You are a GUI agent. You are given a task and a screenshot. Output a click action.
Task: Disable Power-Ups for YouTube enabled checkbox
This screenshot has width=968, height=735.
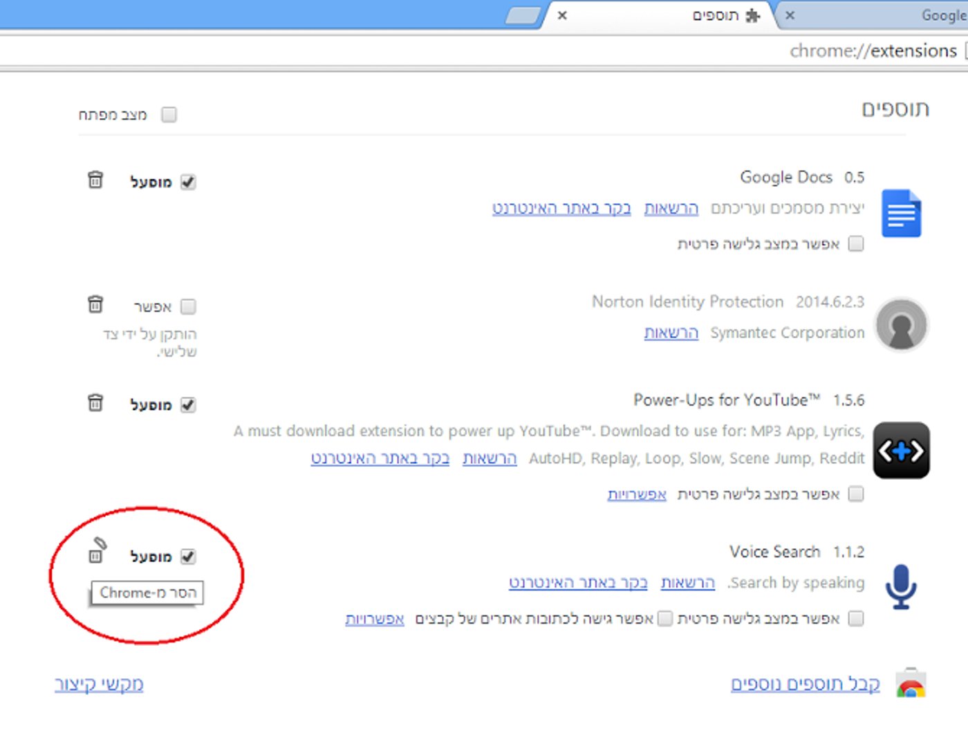click(188, 404)
